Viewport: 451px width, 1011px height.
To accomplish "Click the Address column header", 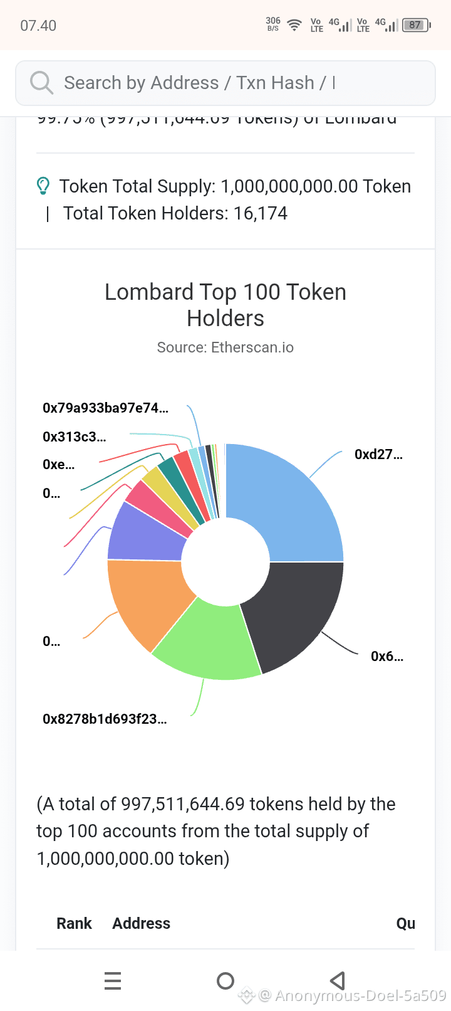I will click(141, 923).
